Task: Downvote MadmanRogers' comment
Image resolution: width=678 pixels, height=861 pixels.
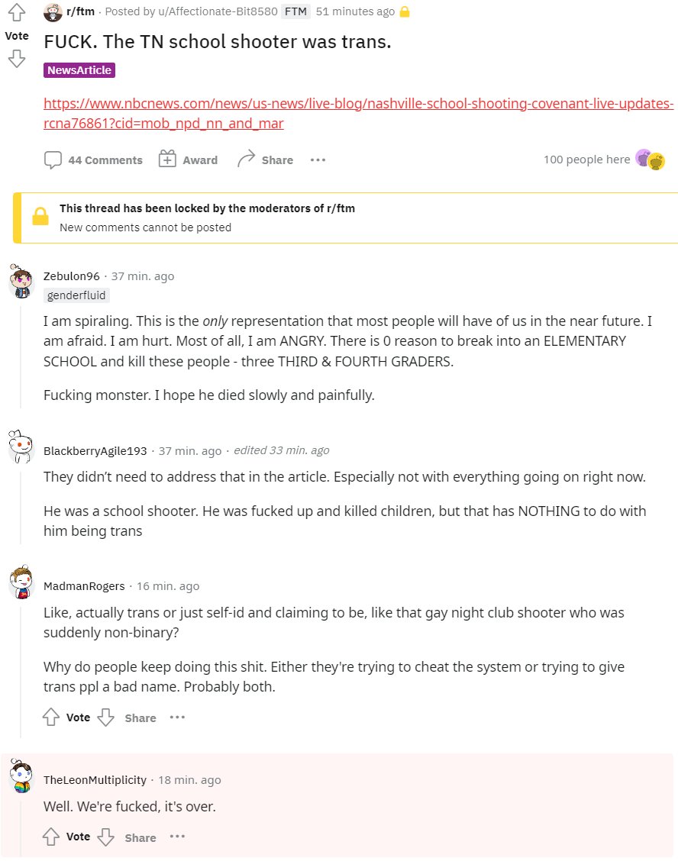Action: 106,717
